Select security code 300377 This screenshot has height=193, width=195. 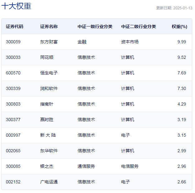tap(13, 120)
